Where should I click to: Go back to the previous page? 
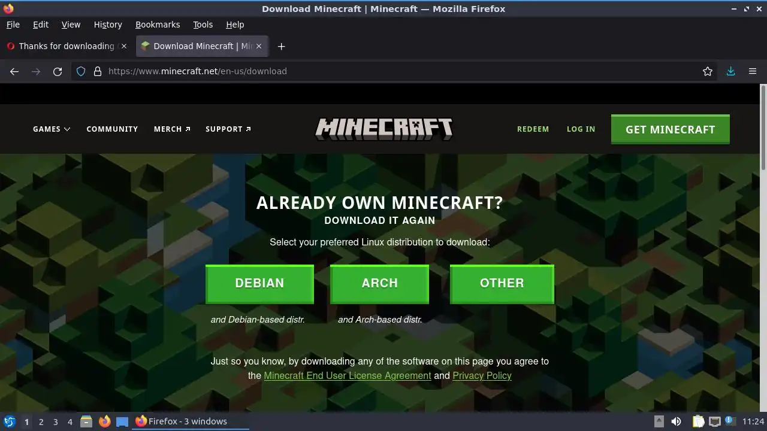tap(14, 71)
